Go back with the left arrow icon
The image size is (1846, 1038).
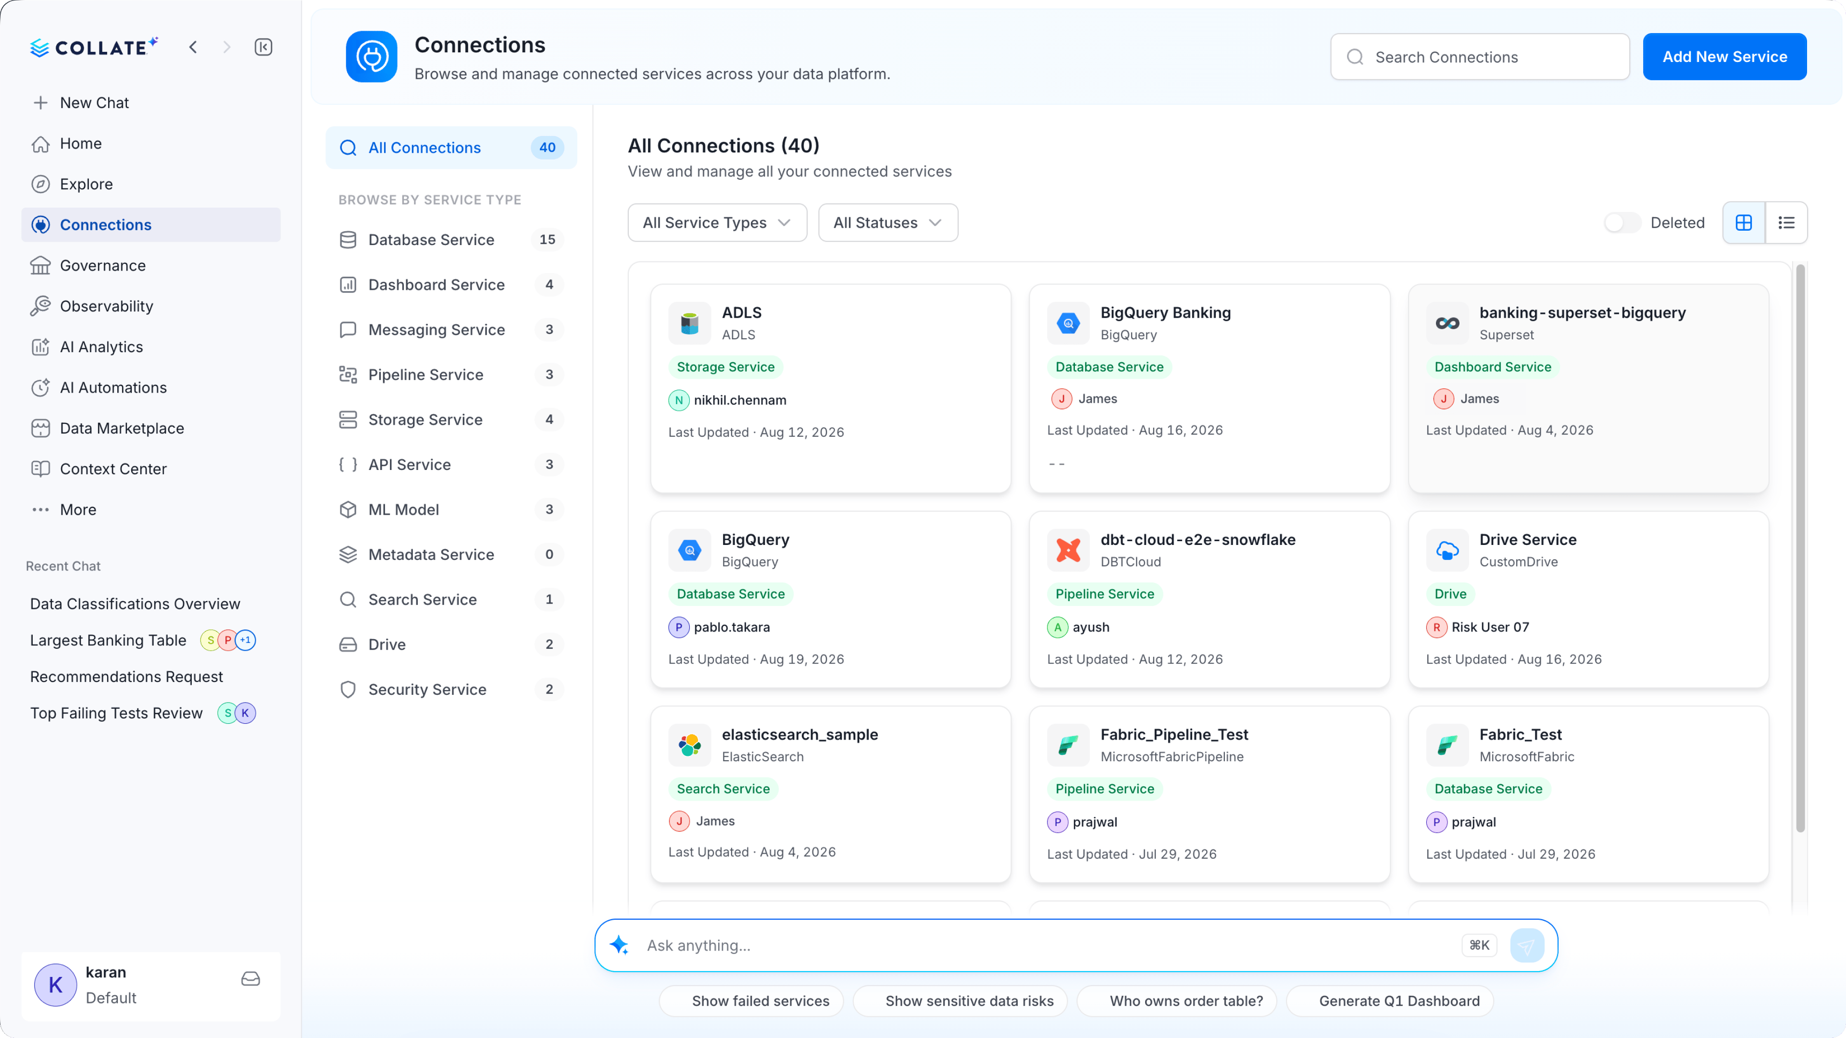click(193, 47)
